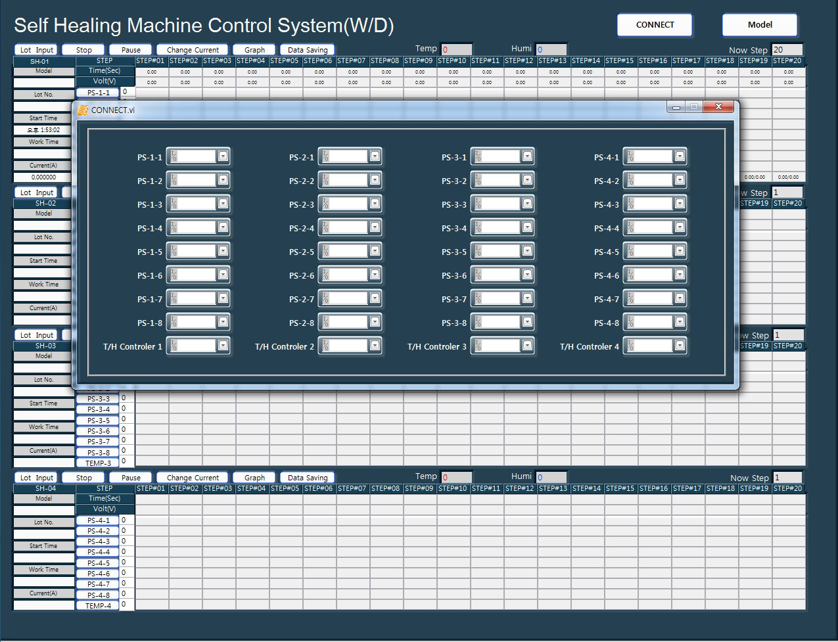Open the PS-1-2 port dropdown arrow
This screenshot has width=838, height=642.
(223, 180)
